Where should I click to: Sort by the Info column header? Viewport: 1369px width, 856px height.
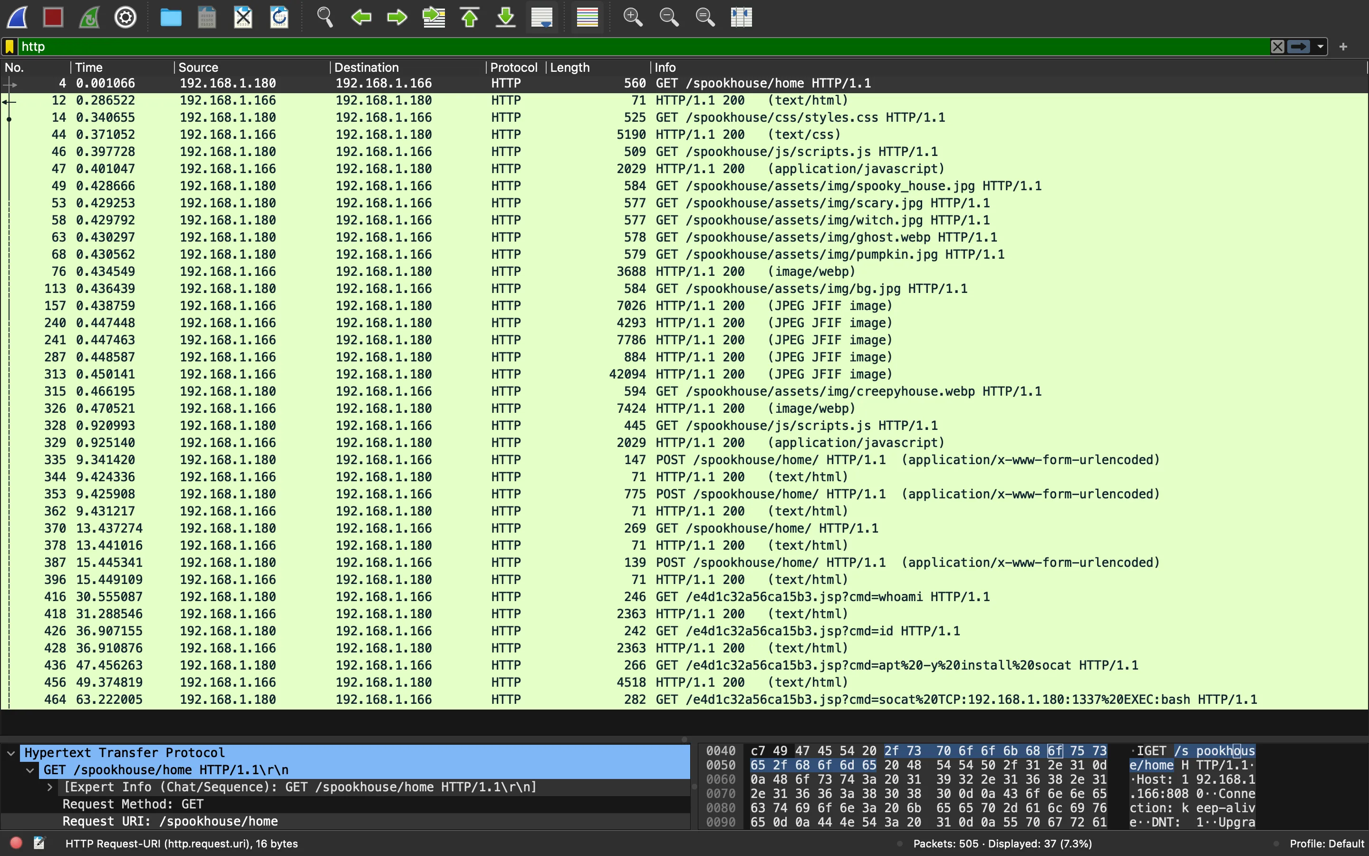(1009, 68)
